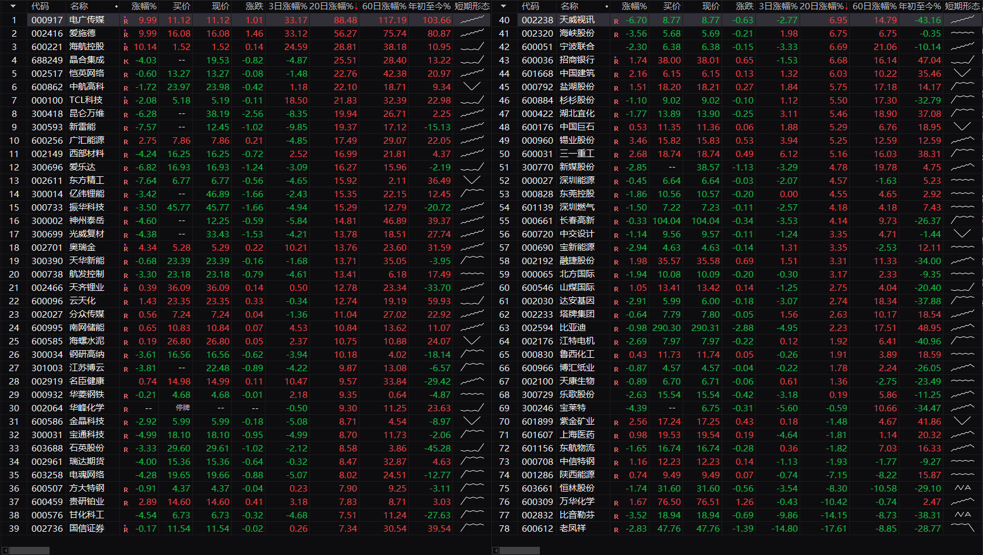Click the R marker in the 亿纬锂能 row
Viewport: 983px width, 555px height.
point(125,195)
